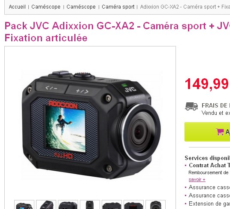
Task: Choose the Extension de garantie service
Action: [x=209, y=203]
